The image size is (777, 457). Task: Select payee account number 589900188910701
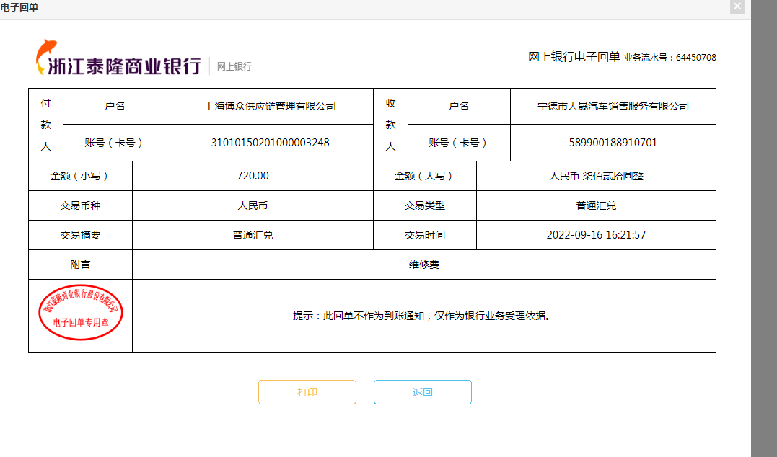[613, 143]
